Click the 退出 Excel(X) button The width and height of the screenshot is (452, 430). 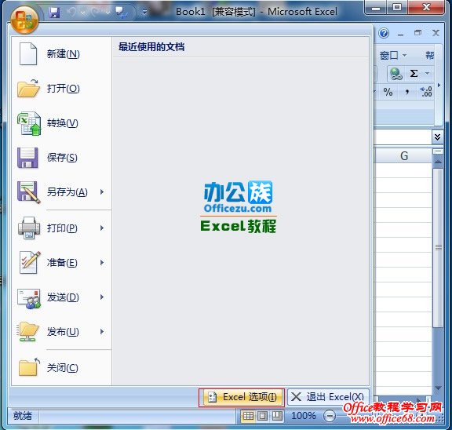(x=328, y=397)
